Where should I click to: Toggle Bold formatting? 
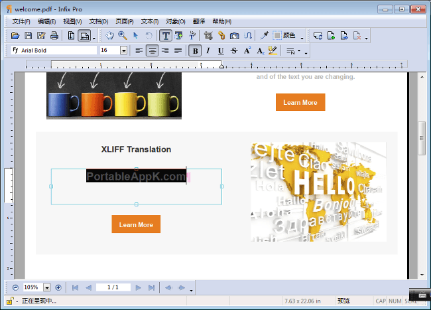pos(195,50)
